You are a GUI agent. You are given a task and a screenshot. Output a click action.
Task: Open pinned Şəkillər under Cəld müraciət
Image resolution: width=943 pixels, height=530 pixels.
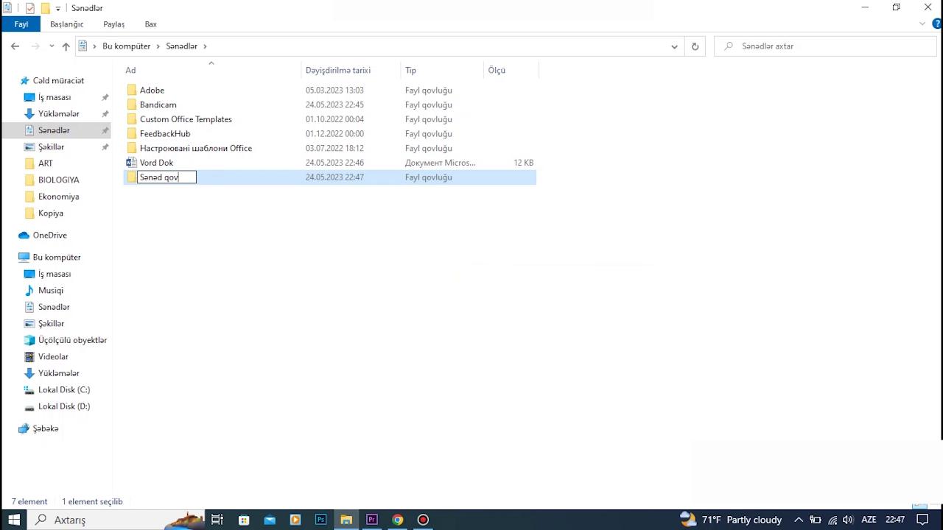click(x=51, y=146)
